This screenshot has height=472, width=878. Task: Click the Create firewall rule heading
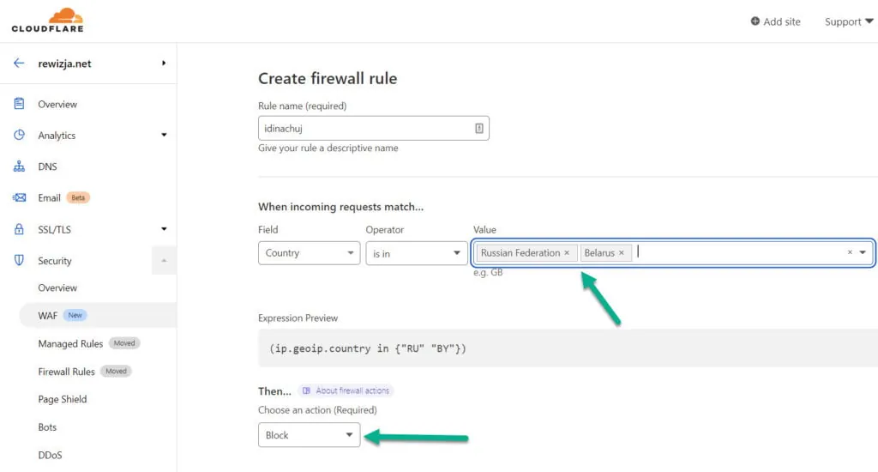(328, 78)
